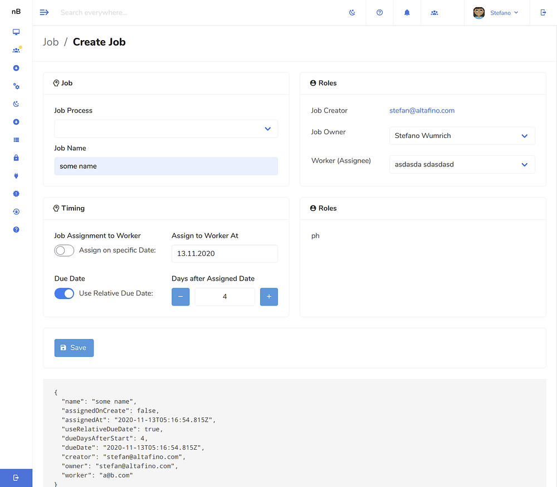Click the gears settings icon in sidebar
Viewport: 557px width, 487px height.
pos(16,86)
